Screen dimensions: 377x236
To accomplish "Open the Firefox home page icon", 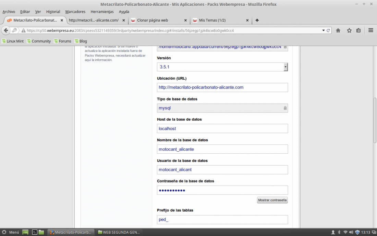I will pyautogui.click(x=338, y=31).
